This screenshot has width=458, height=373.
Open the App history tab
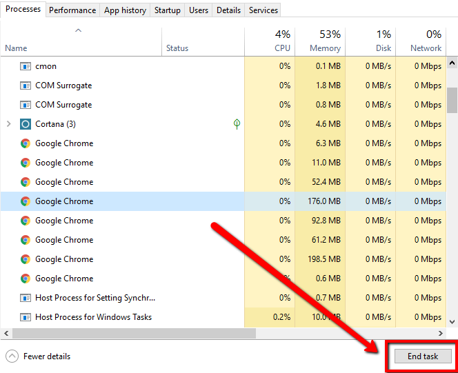pyautogui.click(x=125, y=10)
